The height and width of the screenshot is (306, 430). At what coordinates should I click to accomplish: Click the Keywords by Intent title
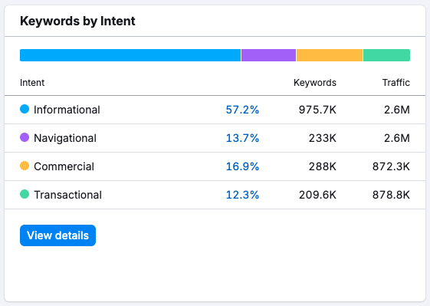[x=77, y=21]
